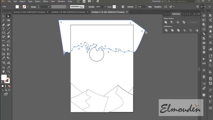Select the Type tool
This screenshot has width=213, height=120.
point(4,29)
